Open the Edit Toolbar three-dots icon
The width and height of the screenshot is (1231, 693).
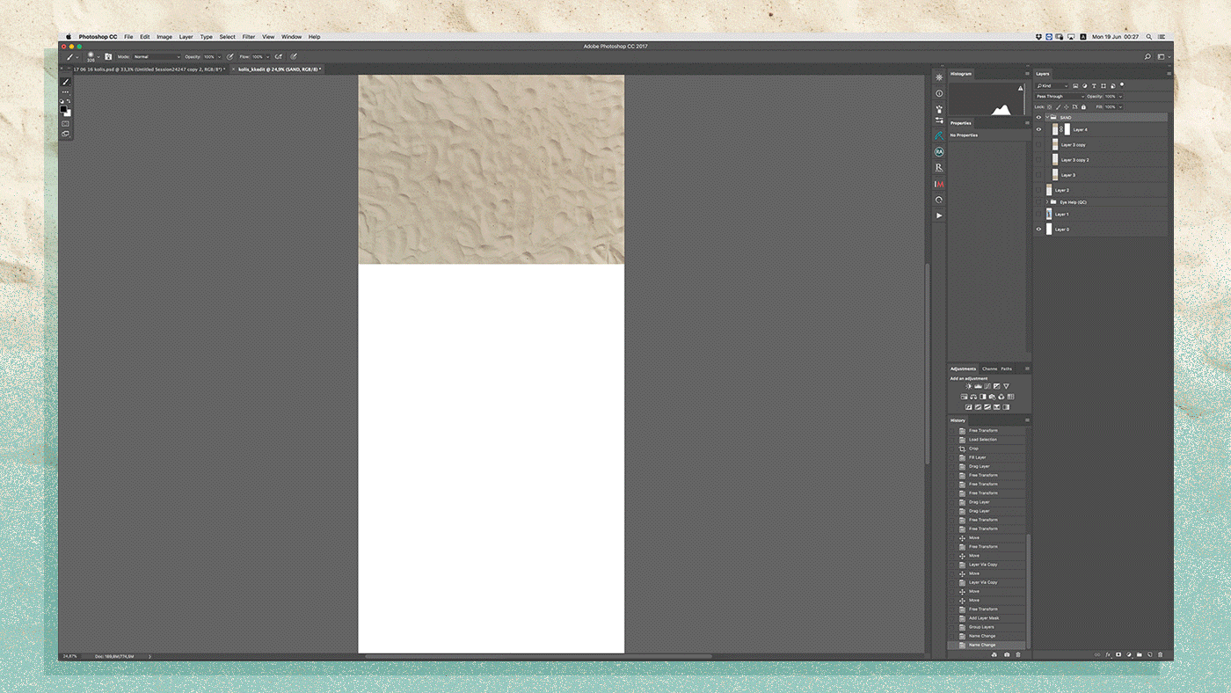point(65,92)
